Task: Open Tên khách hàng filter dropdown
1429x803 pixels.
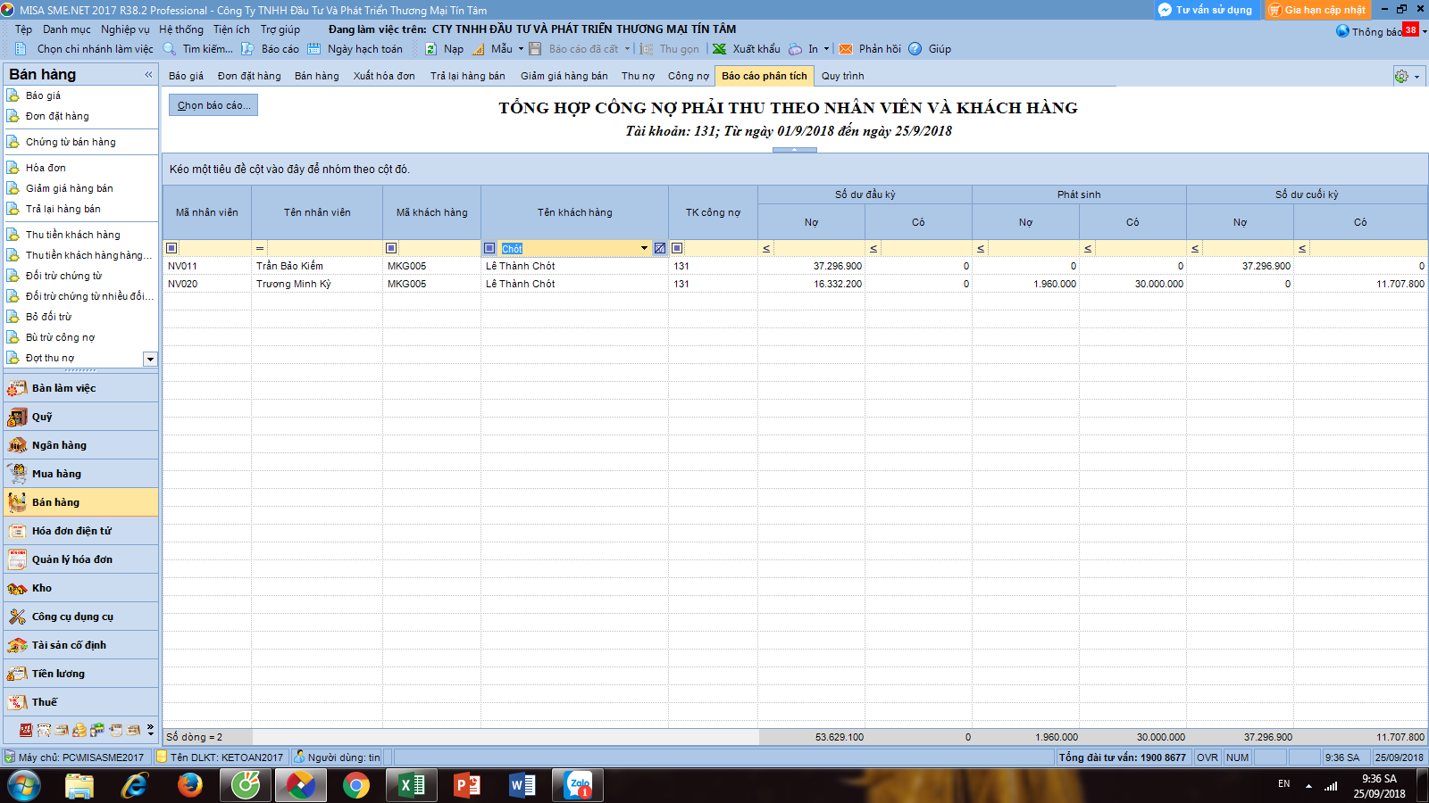Action: [x=644, y=248]
